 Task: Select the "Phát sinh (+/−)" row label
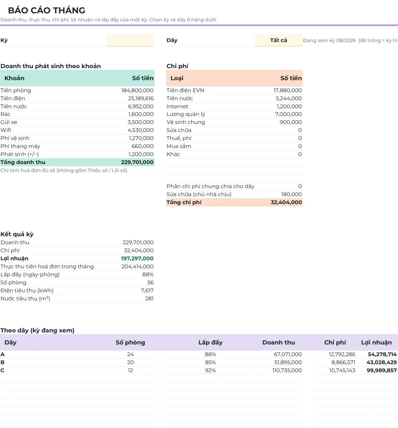click(x=20, y=154)
